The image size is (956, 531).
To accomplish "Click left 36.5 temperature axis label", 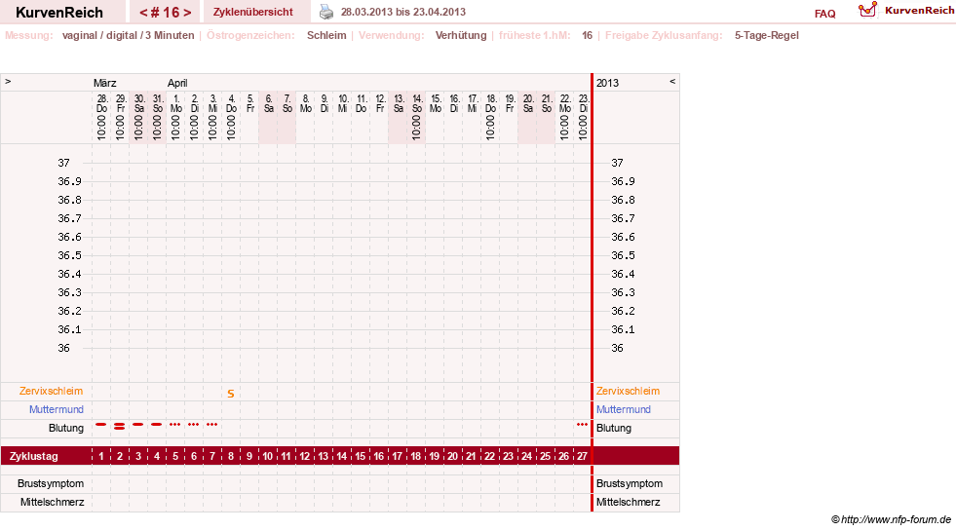I will 69,255.
